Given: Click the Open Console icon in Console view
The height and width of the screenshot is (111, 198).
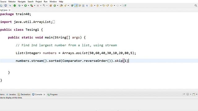Looking at the screenshot, I should tap(194, 94).
